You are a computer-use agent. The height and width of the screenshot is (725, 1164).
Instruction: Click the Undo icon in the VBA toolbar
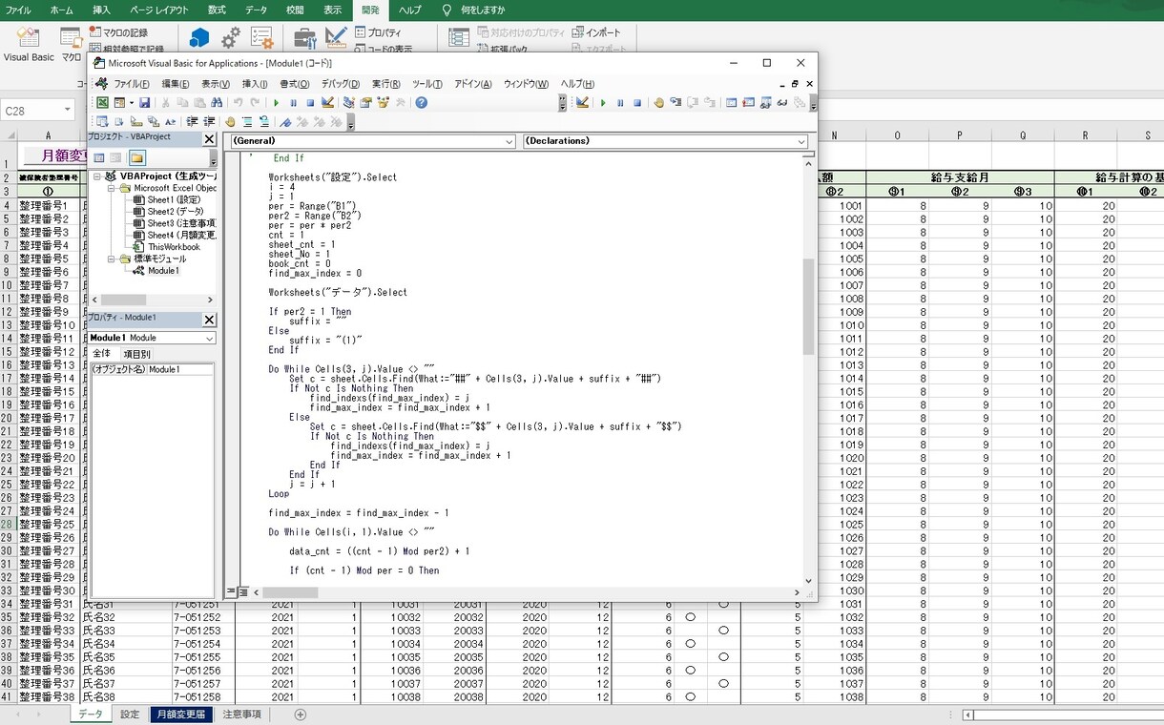tap(238, 103)
